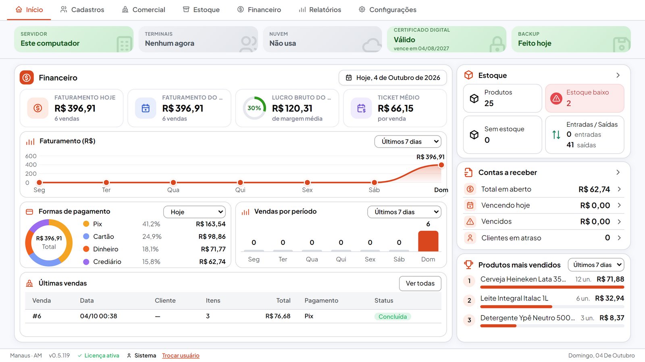This screenshot has width=645, height=362.
Task: Click the trophy icon beside Produtos mais vendidos
Action: (x=468, y=265)
